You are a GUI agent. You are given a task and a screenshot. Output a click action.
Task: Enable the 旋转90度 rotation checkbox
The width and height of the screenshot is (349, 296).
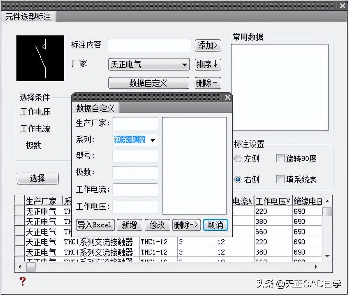[280, 158]
